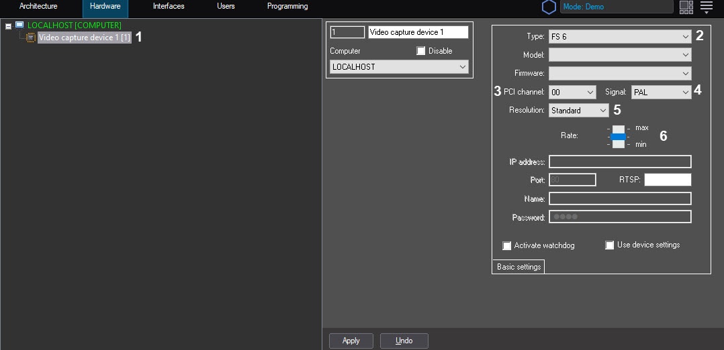This screenshot has height=350, width=724.
Task: Click the video capture device chip icon
Action: [31, 38]
